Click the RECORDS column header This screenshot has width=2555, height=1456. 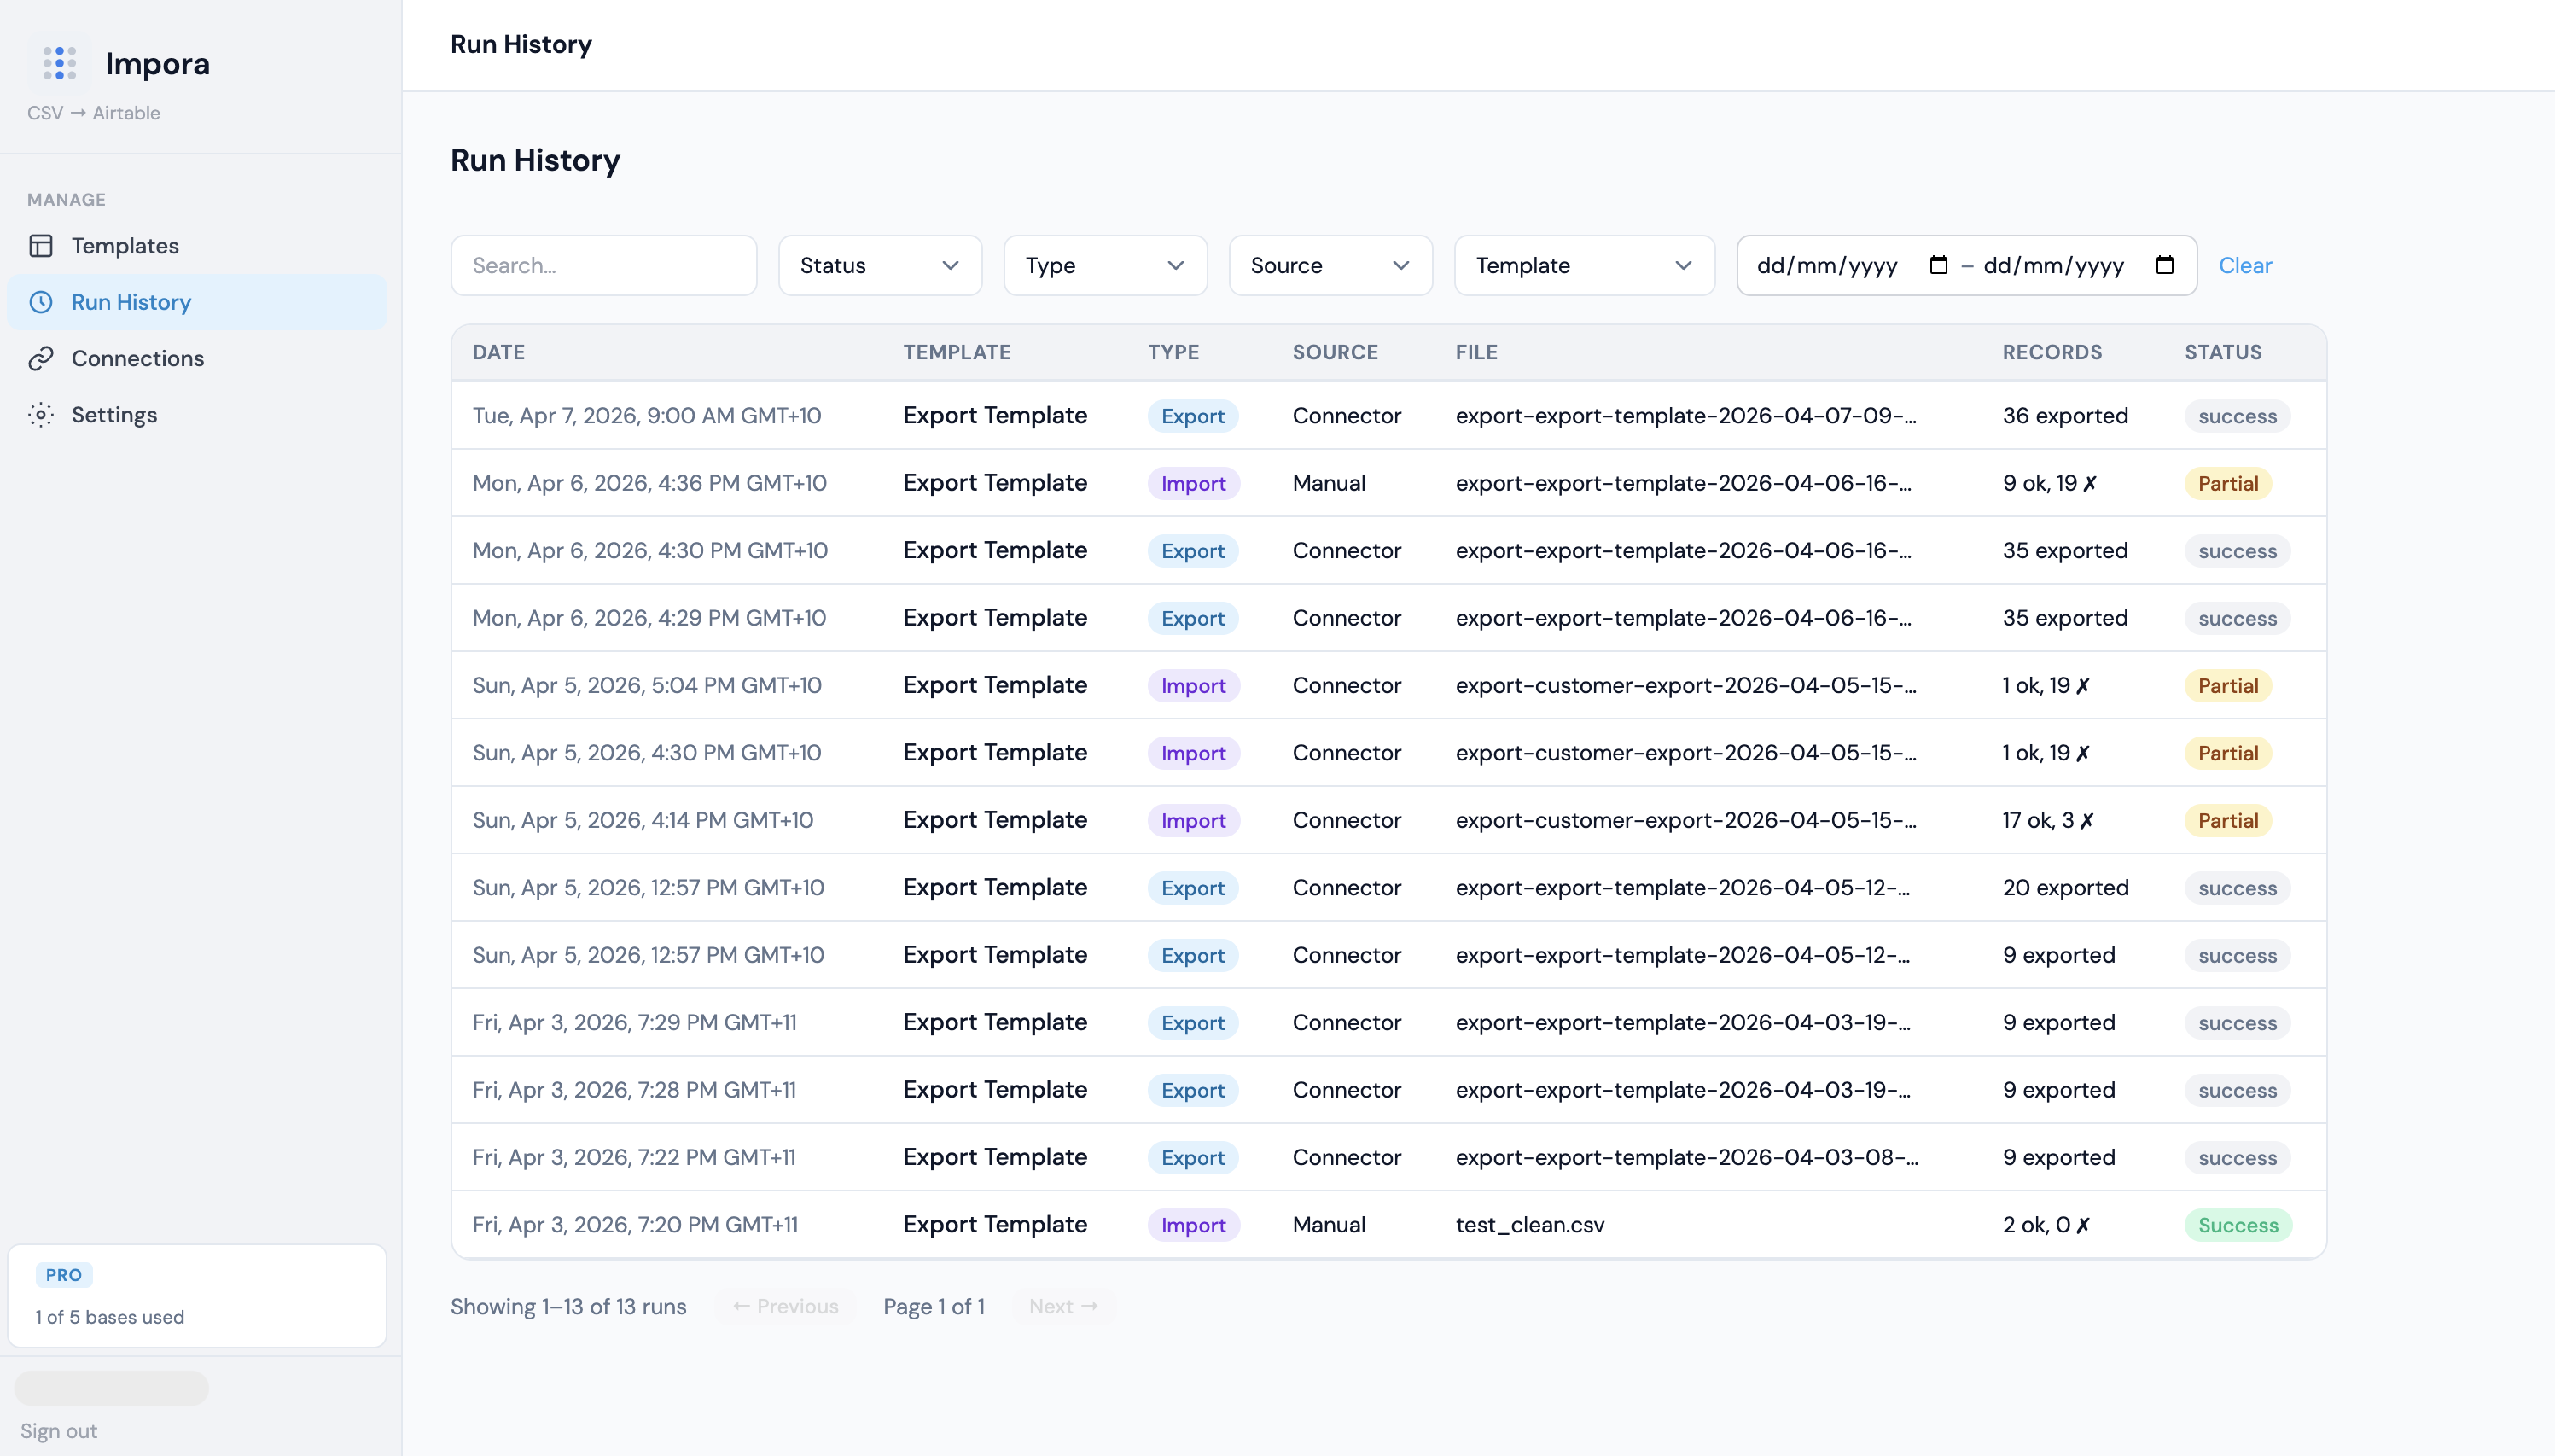pyautogui.click(x=2052, y=352)
